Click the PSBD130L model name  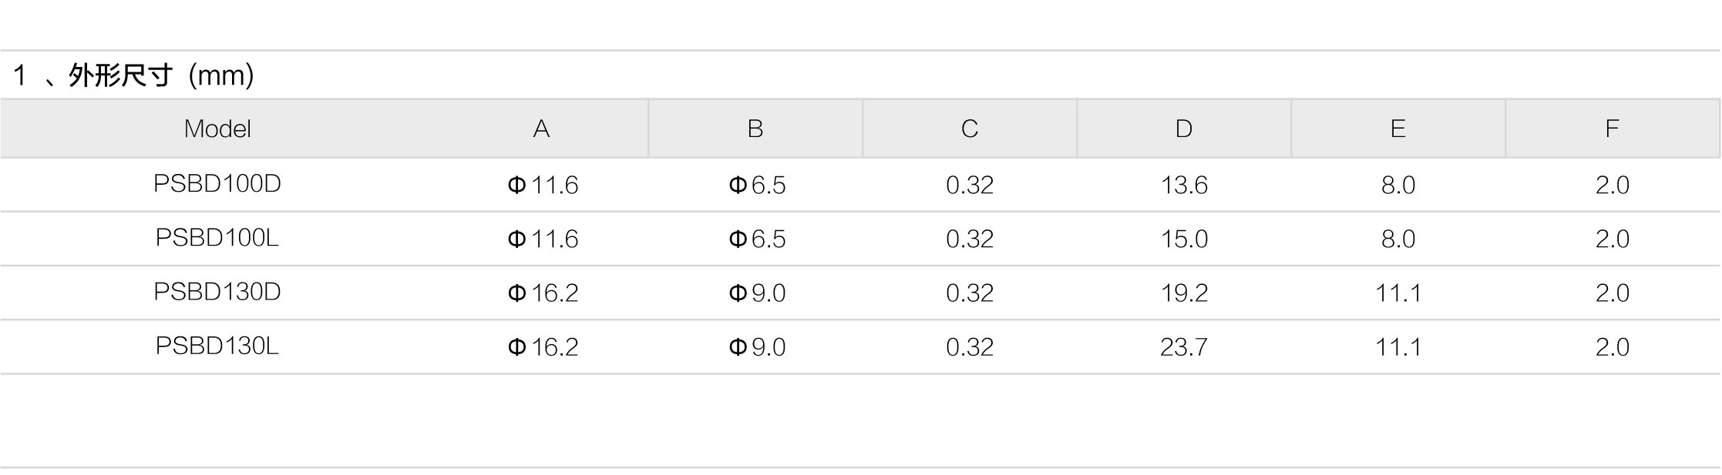tap(217, 345)
